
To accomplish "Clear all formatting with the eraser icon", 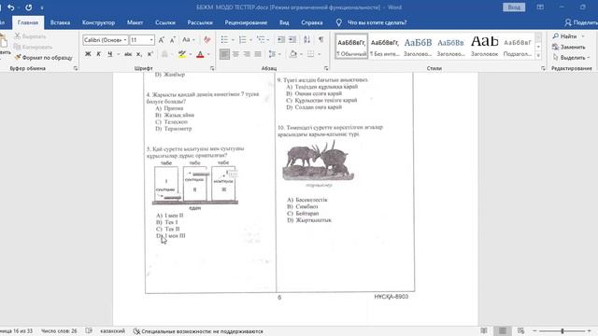I will [x=207, y=39].
